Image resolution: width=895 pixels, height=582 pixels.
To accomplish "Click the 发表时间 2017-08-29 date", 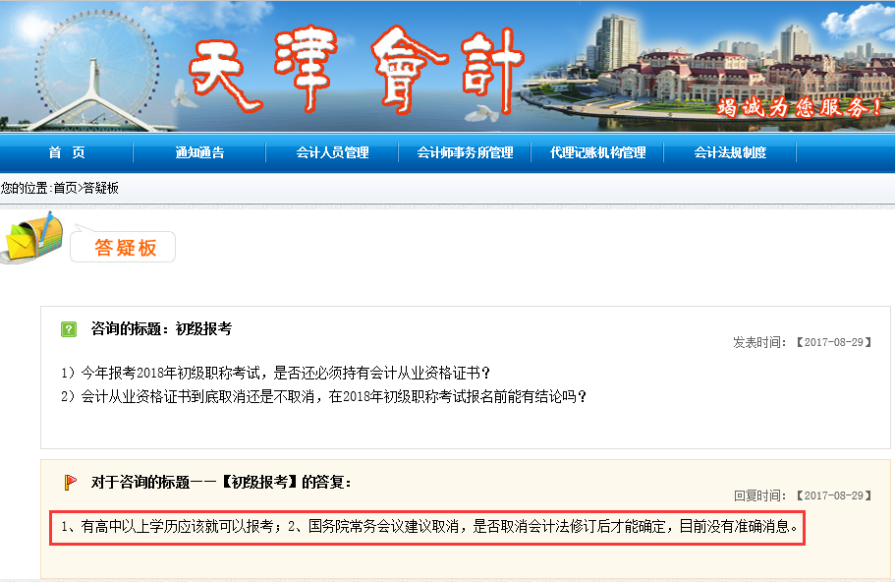I will [803, 342].
